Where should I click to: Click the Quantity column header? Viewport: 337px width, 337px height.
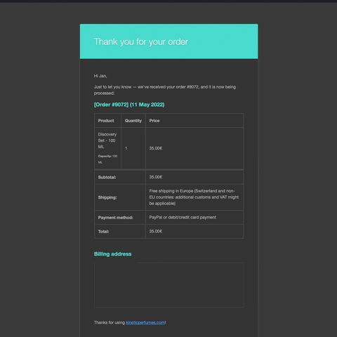(133, 121)
